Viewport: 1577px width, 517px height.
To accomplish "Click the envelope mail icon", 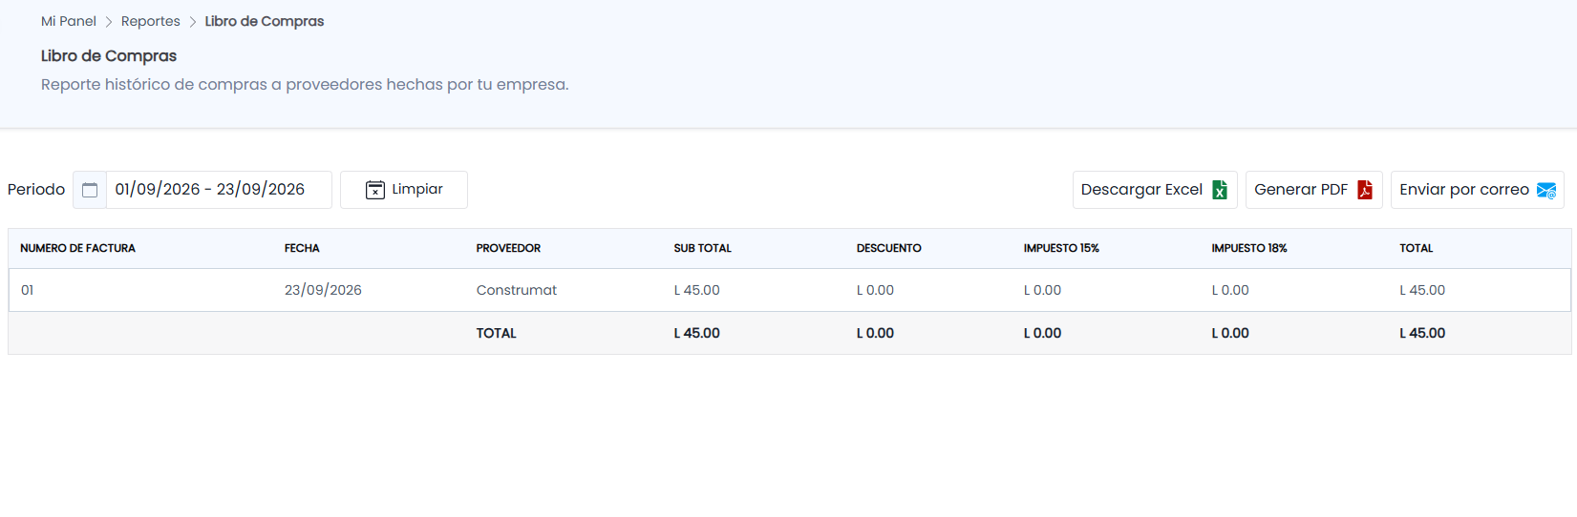I will pos(1546,191).
